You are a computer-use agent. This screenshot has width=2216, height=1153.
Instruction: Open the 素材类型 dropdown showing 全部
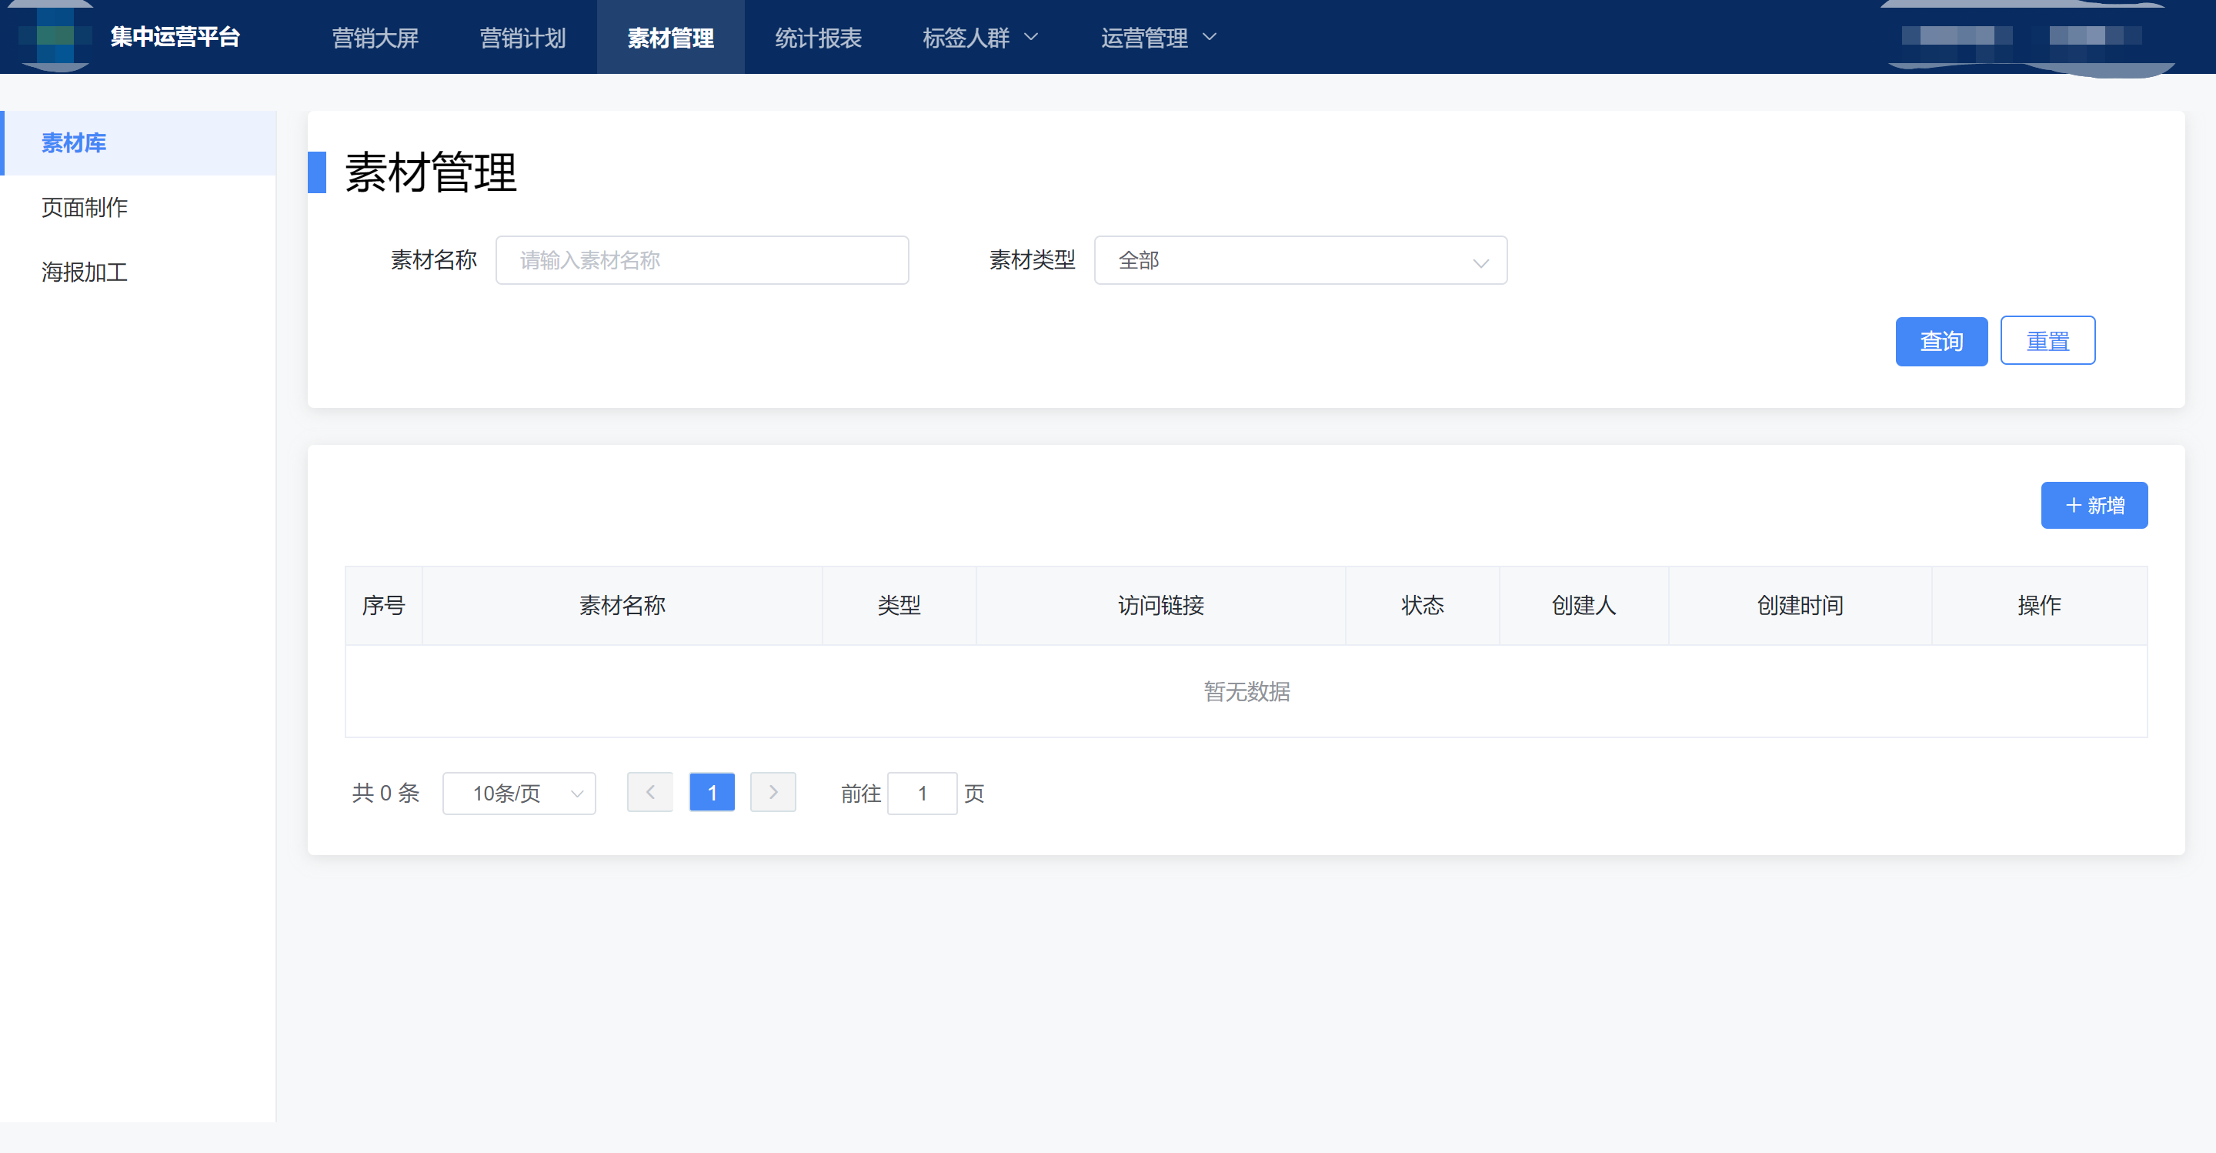tap(1300, 260)
